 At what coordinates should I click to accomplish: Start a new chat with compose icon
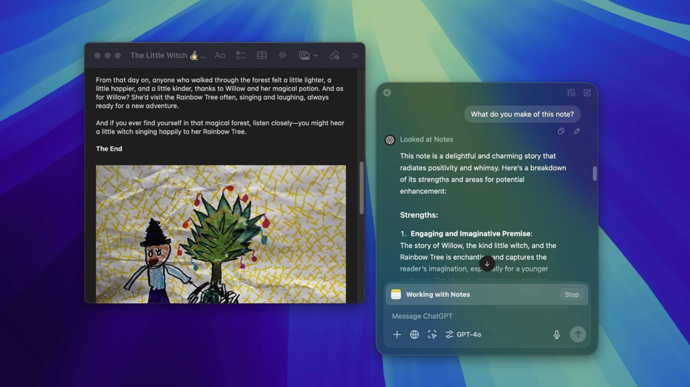tap(587, 92)
